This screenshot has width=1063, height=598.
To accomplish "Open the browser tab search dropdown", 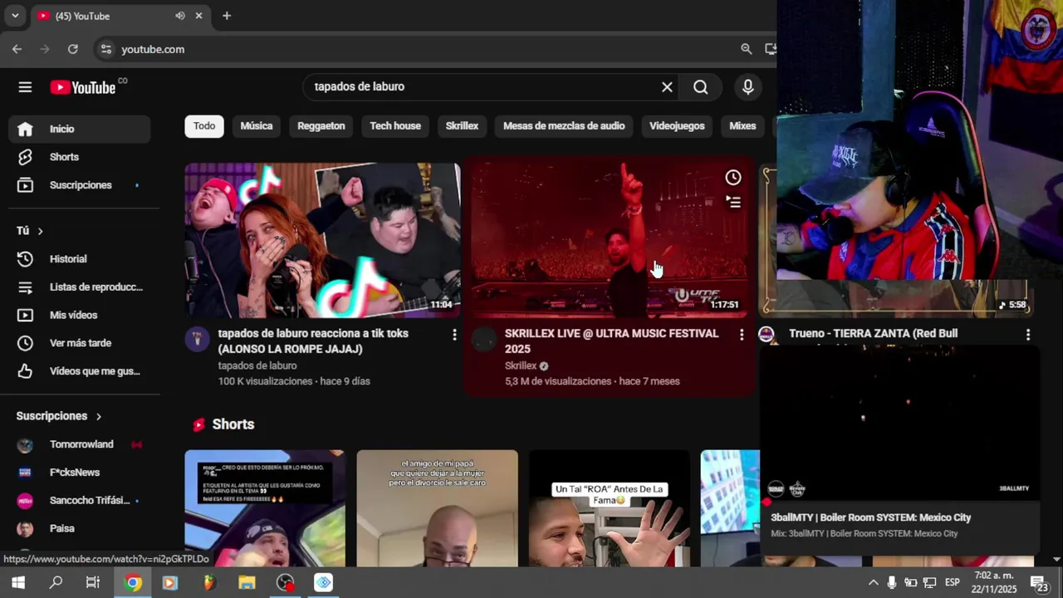I will 15,16.
